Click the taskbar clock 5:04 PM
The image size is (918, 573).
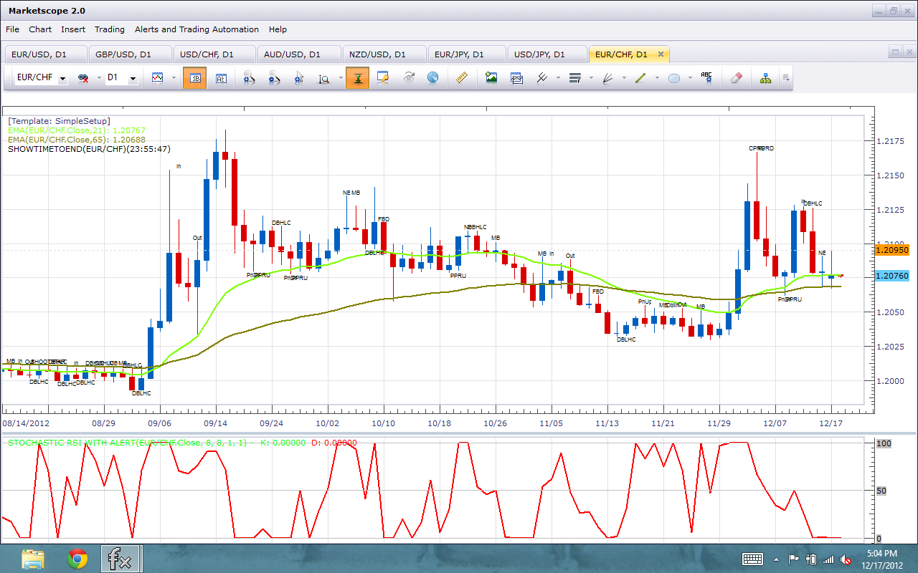pos(881,554)
